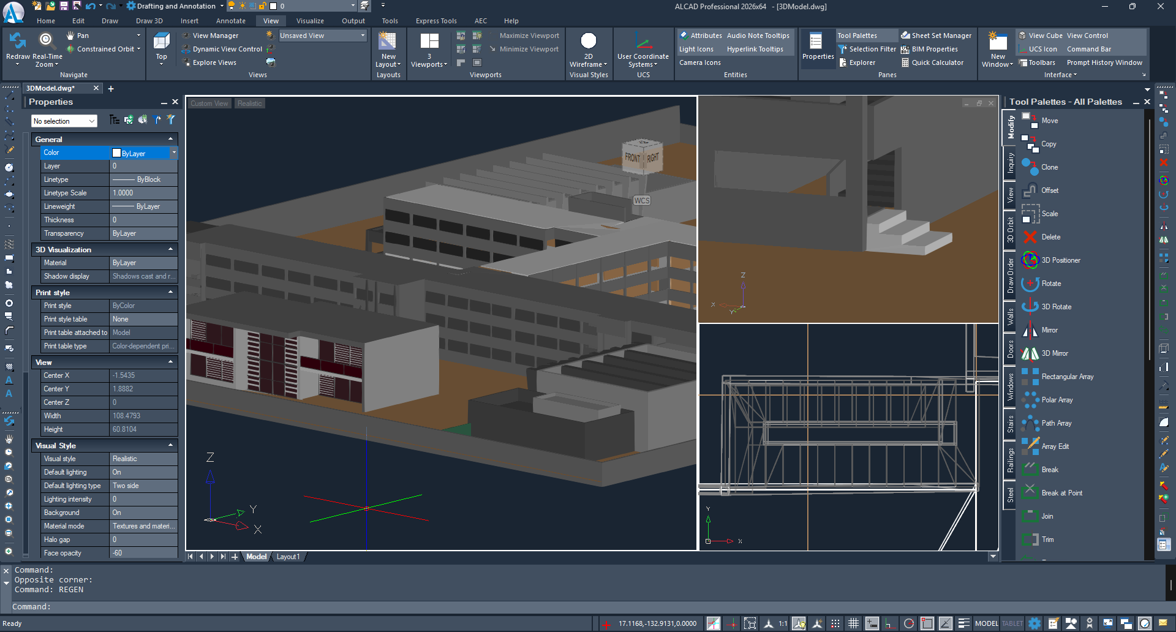Click the Command Bar button
Screen dimensions: 1176x632
(1088, 49)
